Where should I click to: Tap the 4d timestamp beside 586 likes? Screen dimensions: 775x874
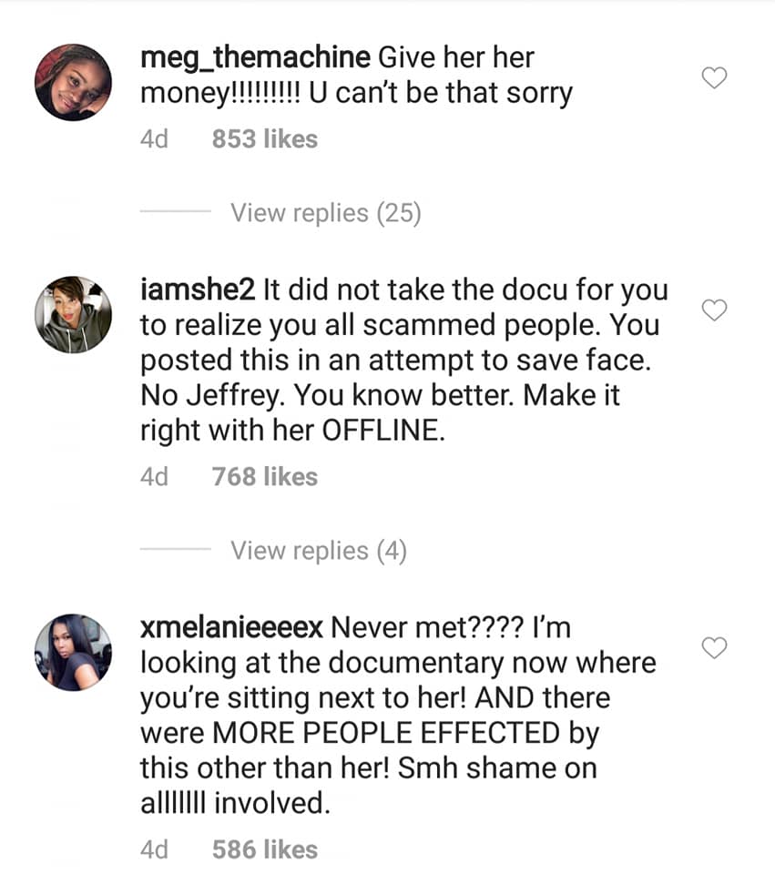(155, 849)
